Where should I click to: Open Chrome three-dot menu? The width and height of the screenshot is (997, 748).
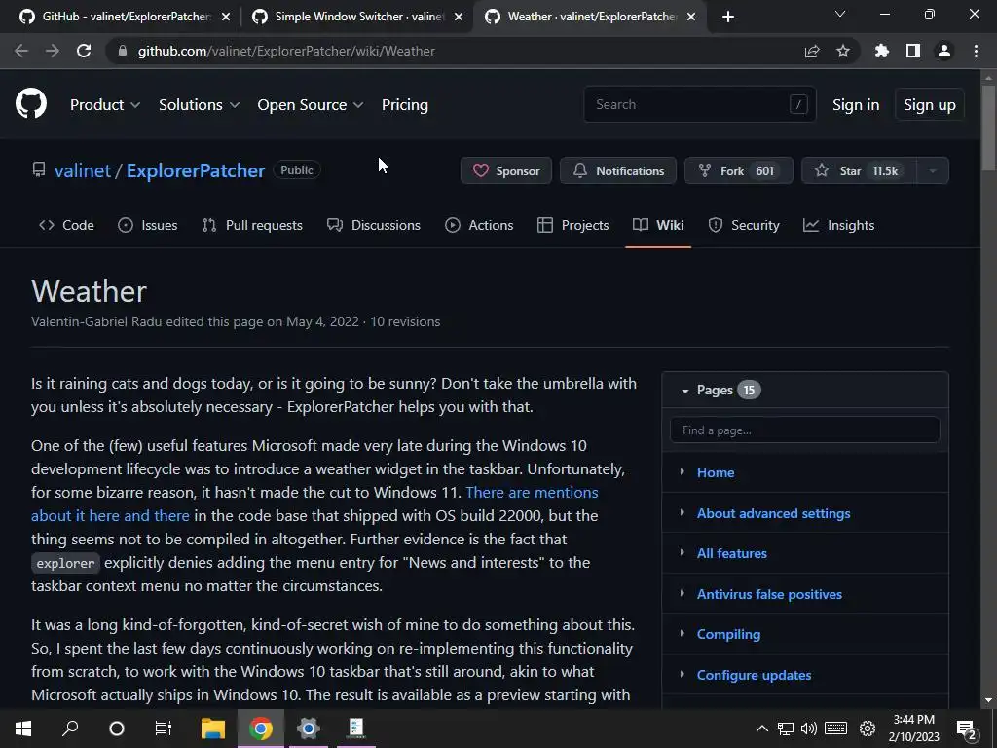point(976,51)
